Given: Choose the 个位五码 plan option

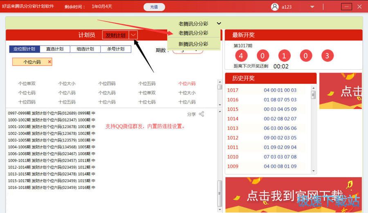Looking at the screenshot, I should pos(147,83).
